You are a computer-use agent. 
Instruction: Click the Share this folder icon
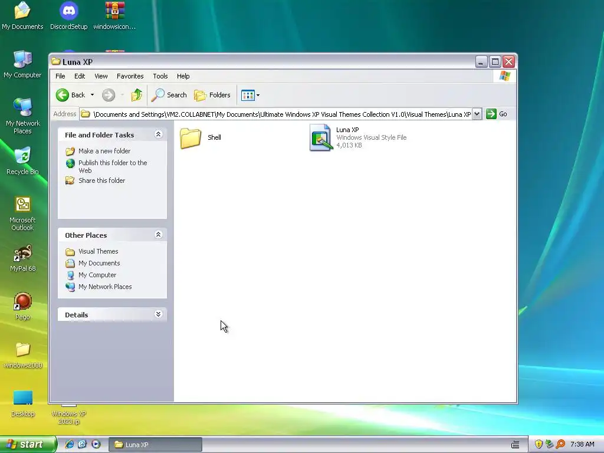pos(70,180)
